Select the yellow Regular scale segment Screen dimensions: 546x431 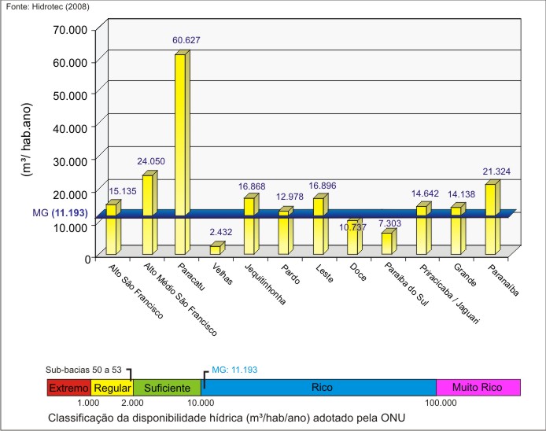(112, 388)
